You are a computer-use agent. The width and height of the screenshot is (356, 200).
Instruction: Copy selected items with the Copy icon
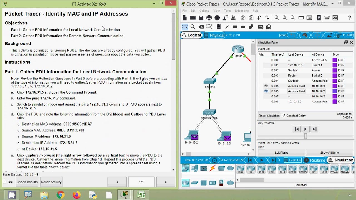pyautogui.click(x=243, y=18)
